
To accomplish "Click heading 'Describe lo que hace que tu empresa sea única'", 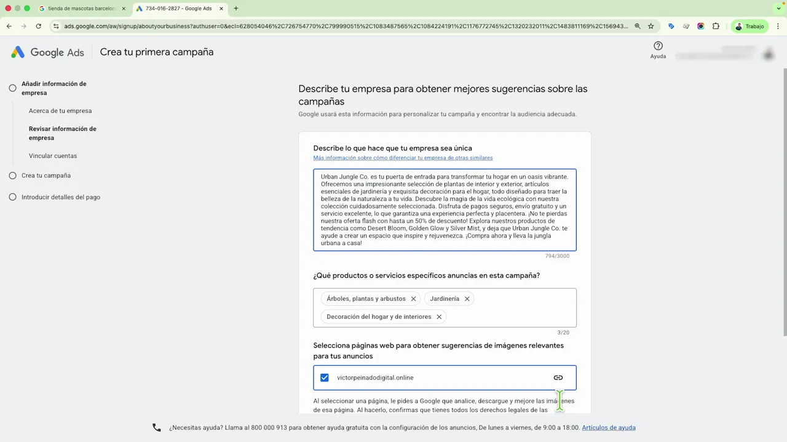I will [392, 148].
